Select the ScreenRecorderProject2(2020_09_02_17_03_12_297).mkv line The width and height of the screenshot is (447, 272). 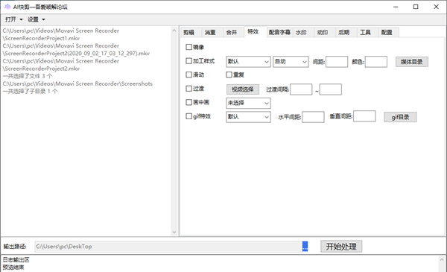[76, 54]
